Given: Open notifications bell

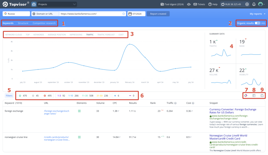Looking at the screenshot, I should [x=254, y=4].
